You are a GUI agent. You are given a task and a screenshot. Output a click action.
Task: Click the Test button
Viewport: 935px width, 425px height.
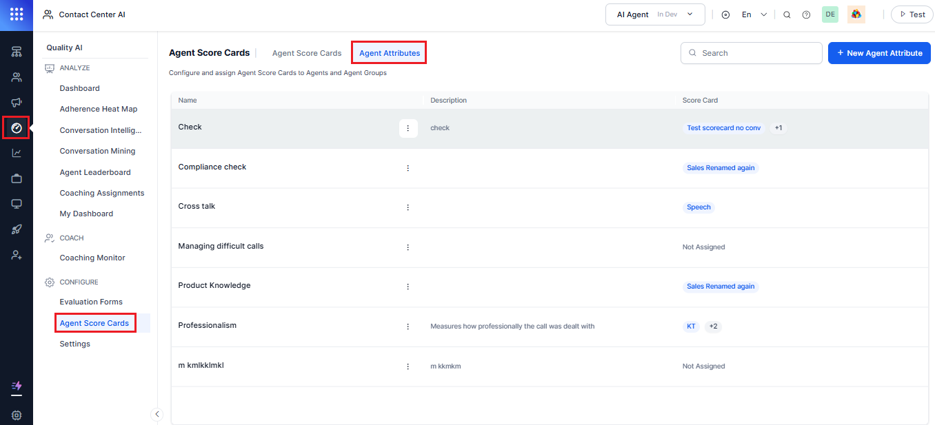(x=911, y=14)
